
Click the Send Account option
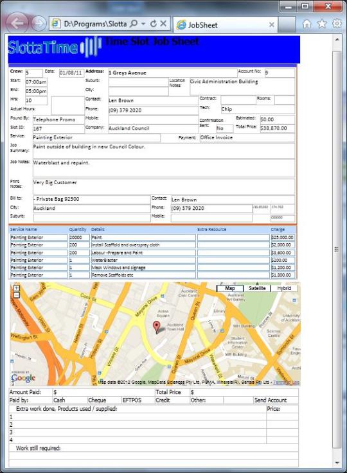coord(271,400)
